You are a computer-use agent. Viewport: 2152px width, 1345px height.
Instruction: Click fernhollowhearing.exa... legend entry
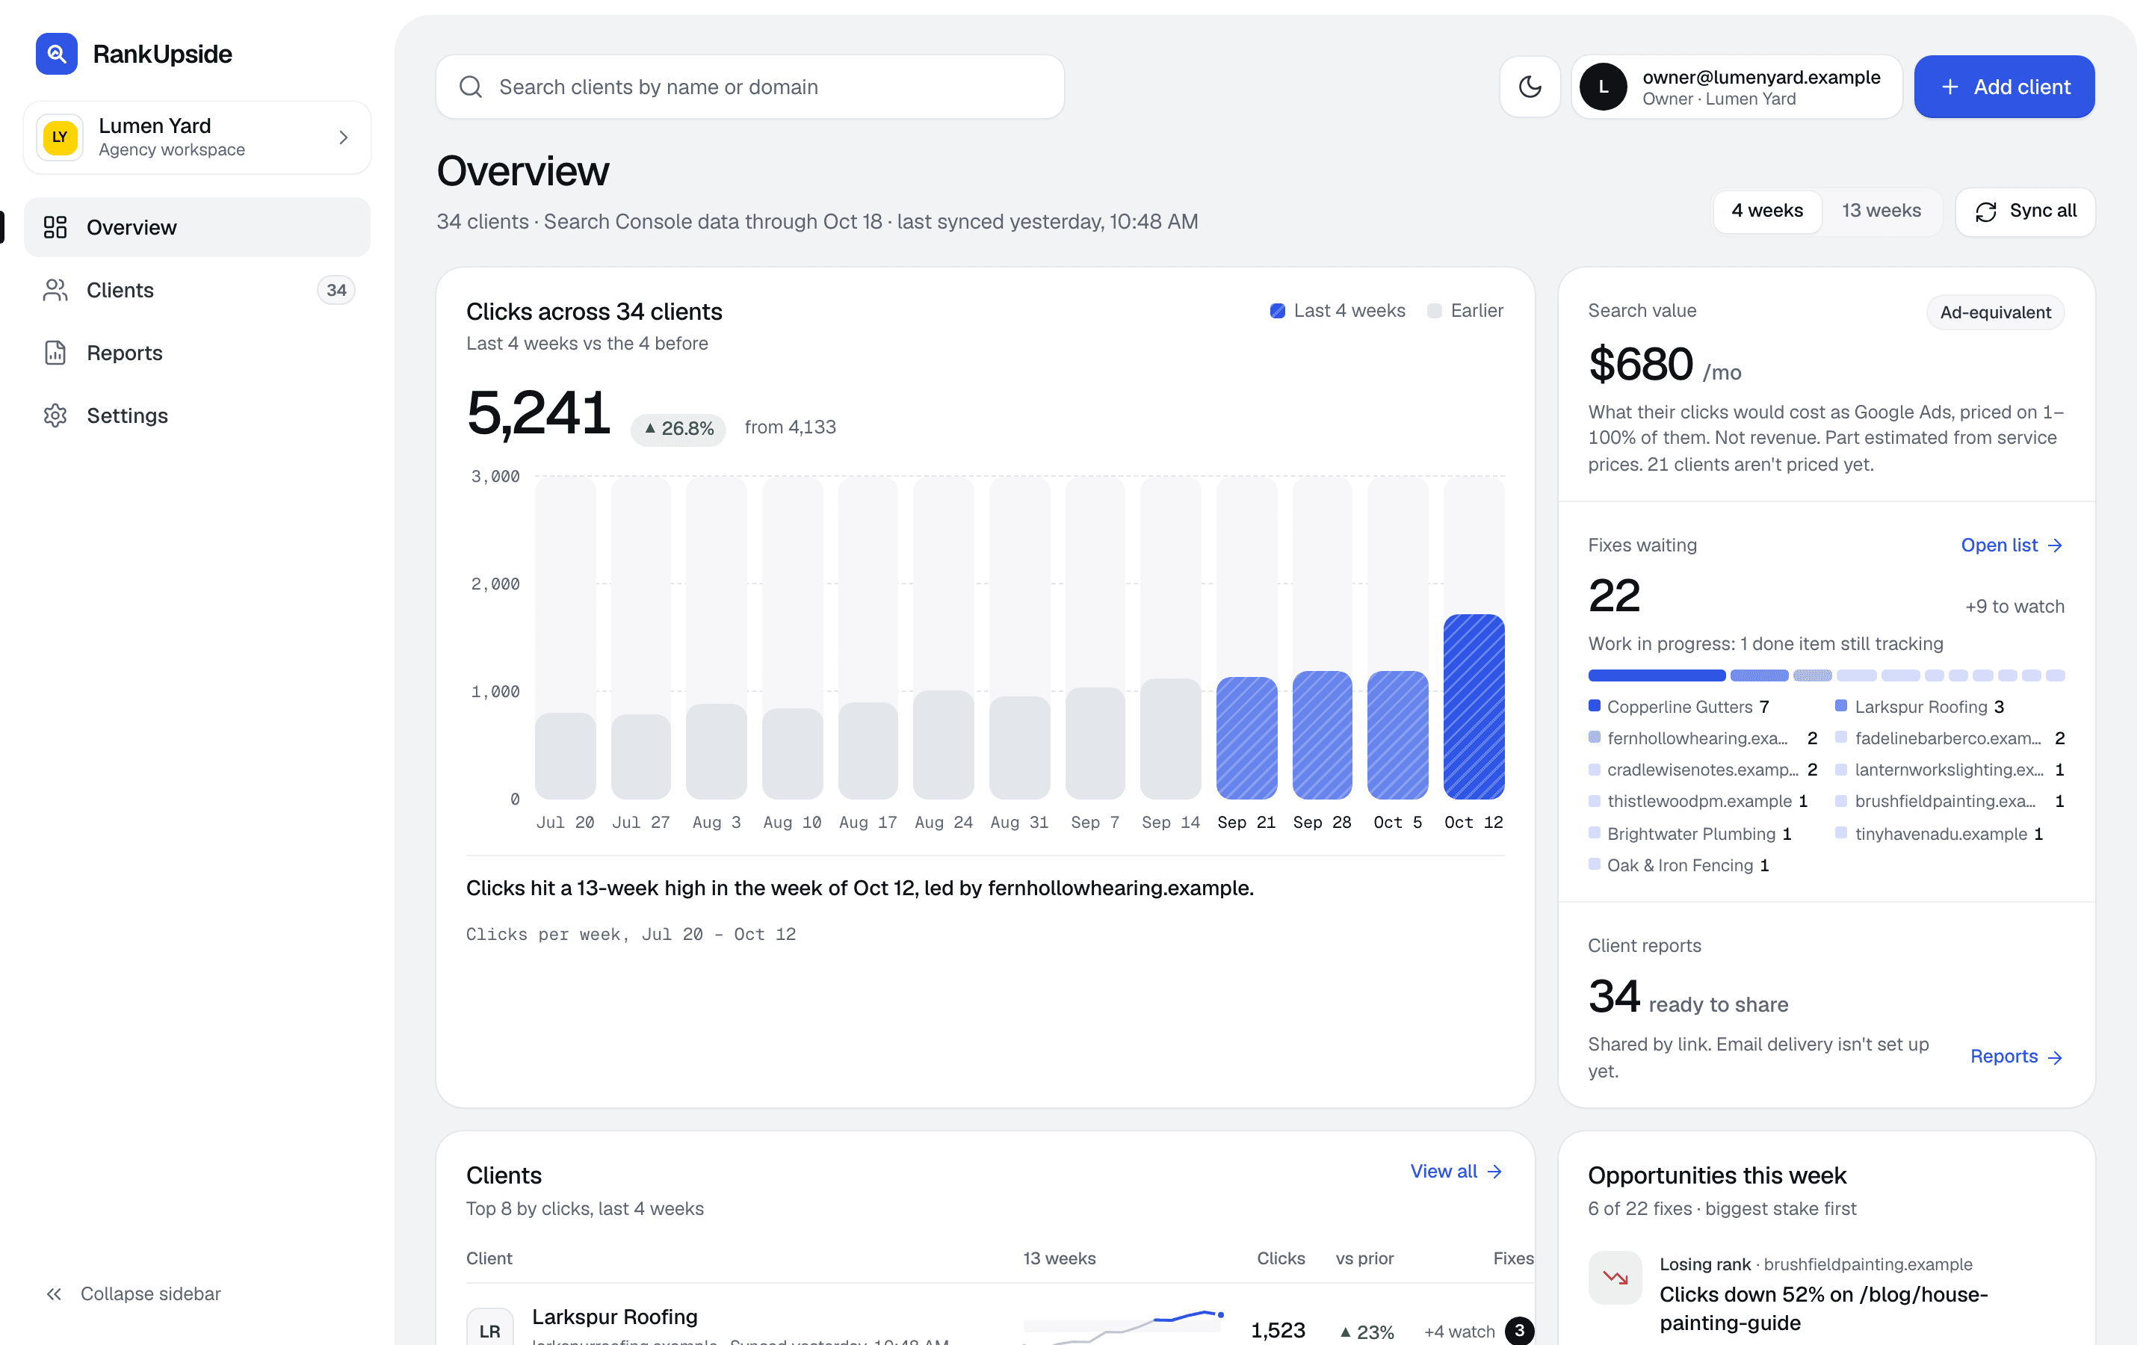pyautogui.click(x=1702, y=738)
